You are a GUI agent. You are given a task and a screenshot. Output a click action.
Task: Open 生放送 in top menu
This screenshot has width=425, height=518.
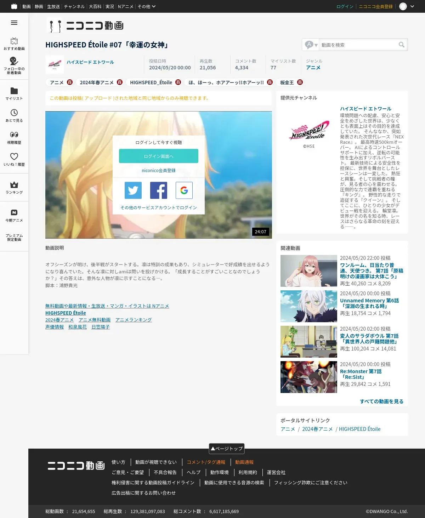tap(53, 6)
